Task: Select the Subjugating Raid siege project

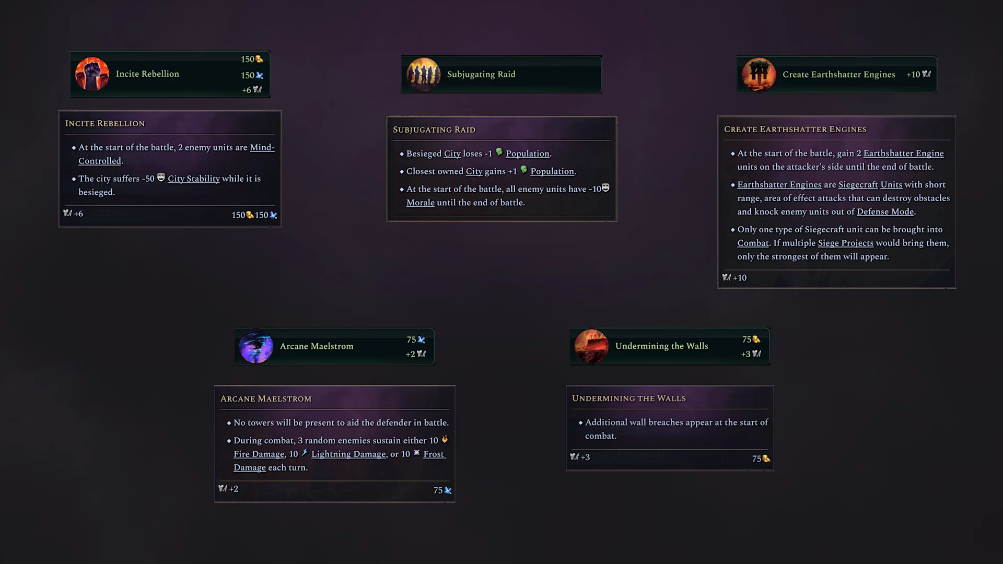Action: coord(501,75)
